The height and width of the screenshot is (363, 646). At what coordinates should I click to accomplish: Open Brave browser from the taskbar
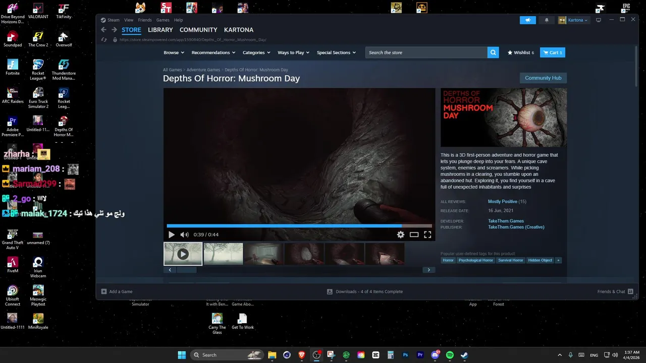pos(302,355)
